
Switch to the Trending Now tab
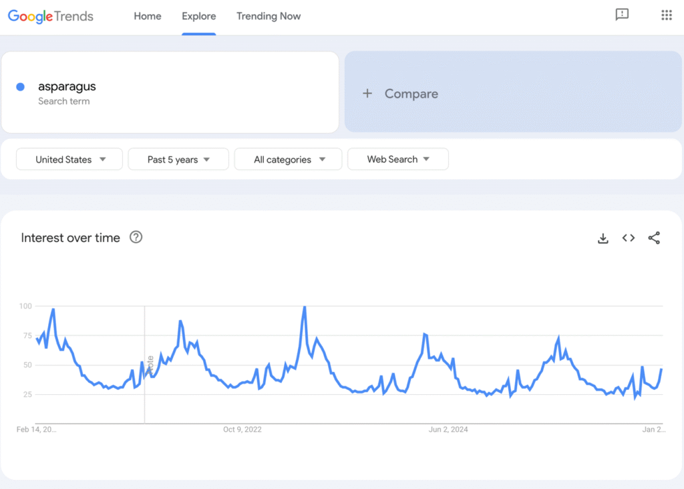pyautogui.click(x=269, y=16)
